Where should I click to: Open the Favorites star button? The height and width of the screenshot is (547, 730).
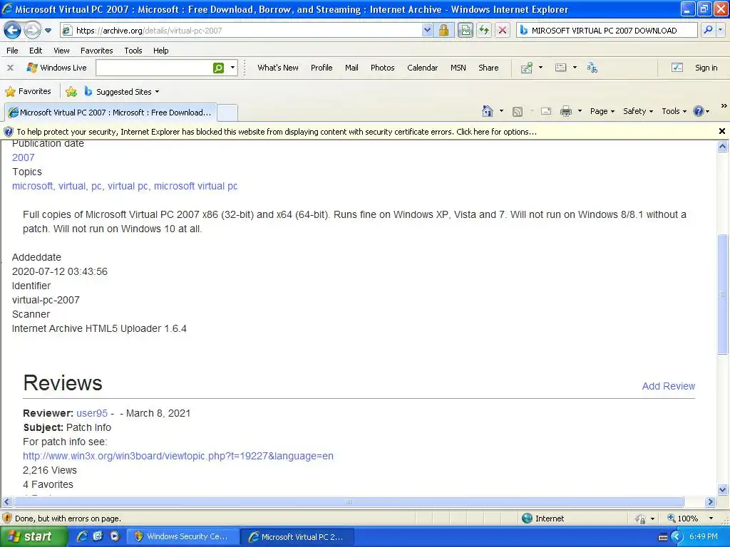(28, 92)
